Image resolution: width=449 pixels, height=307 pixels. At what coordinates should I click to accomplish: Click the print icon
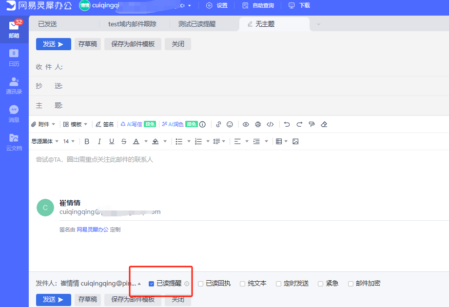(x=258, y=124)
